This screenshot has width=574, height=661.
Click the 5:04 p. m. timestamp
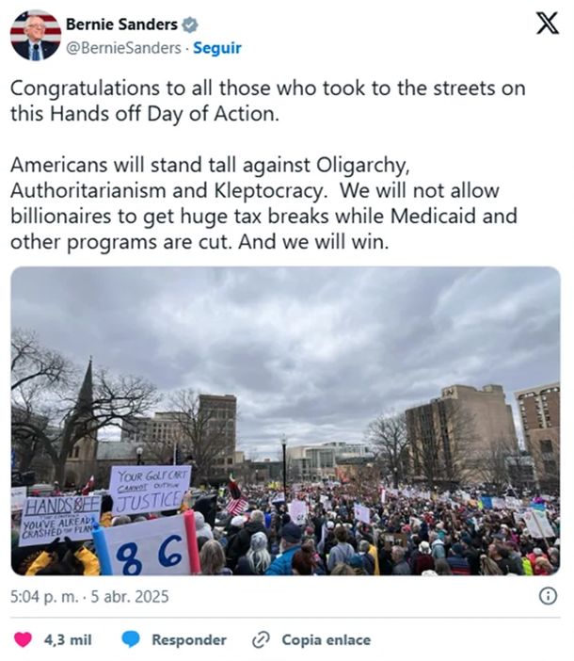44,597
